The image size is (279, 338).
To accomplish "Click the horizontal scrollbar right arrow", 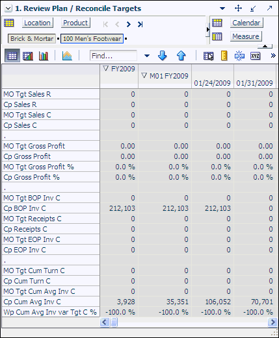I will (x=272, y=322).
